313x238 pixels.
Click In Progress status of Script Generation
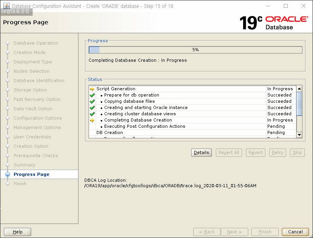click(x=280, y=89)
